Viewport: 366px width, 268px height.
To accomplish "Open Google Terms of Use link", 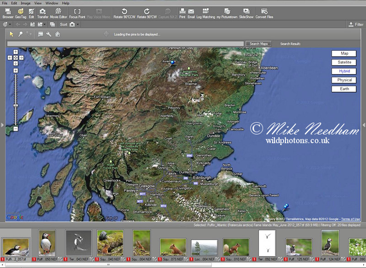I will tap(350, 219).
